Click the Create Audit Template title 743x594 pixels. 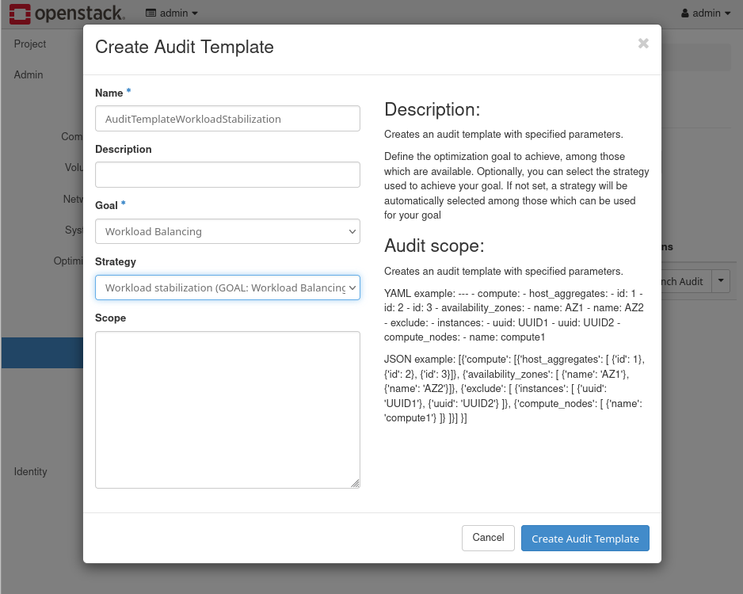(185, 47)
